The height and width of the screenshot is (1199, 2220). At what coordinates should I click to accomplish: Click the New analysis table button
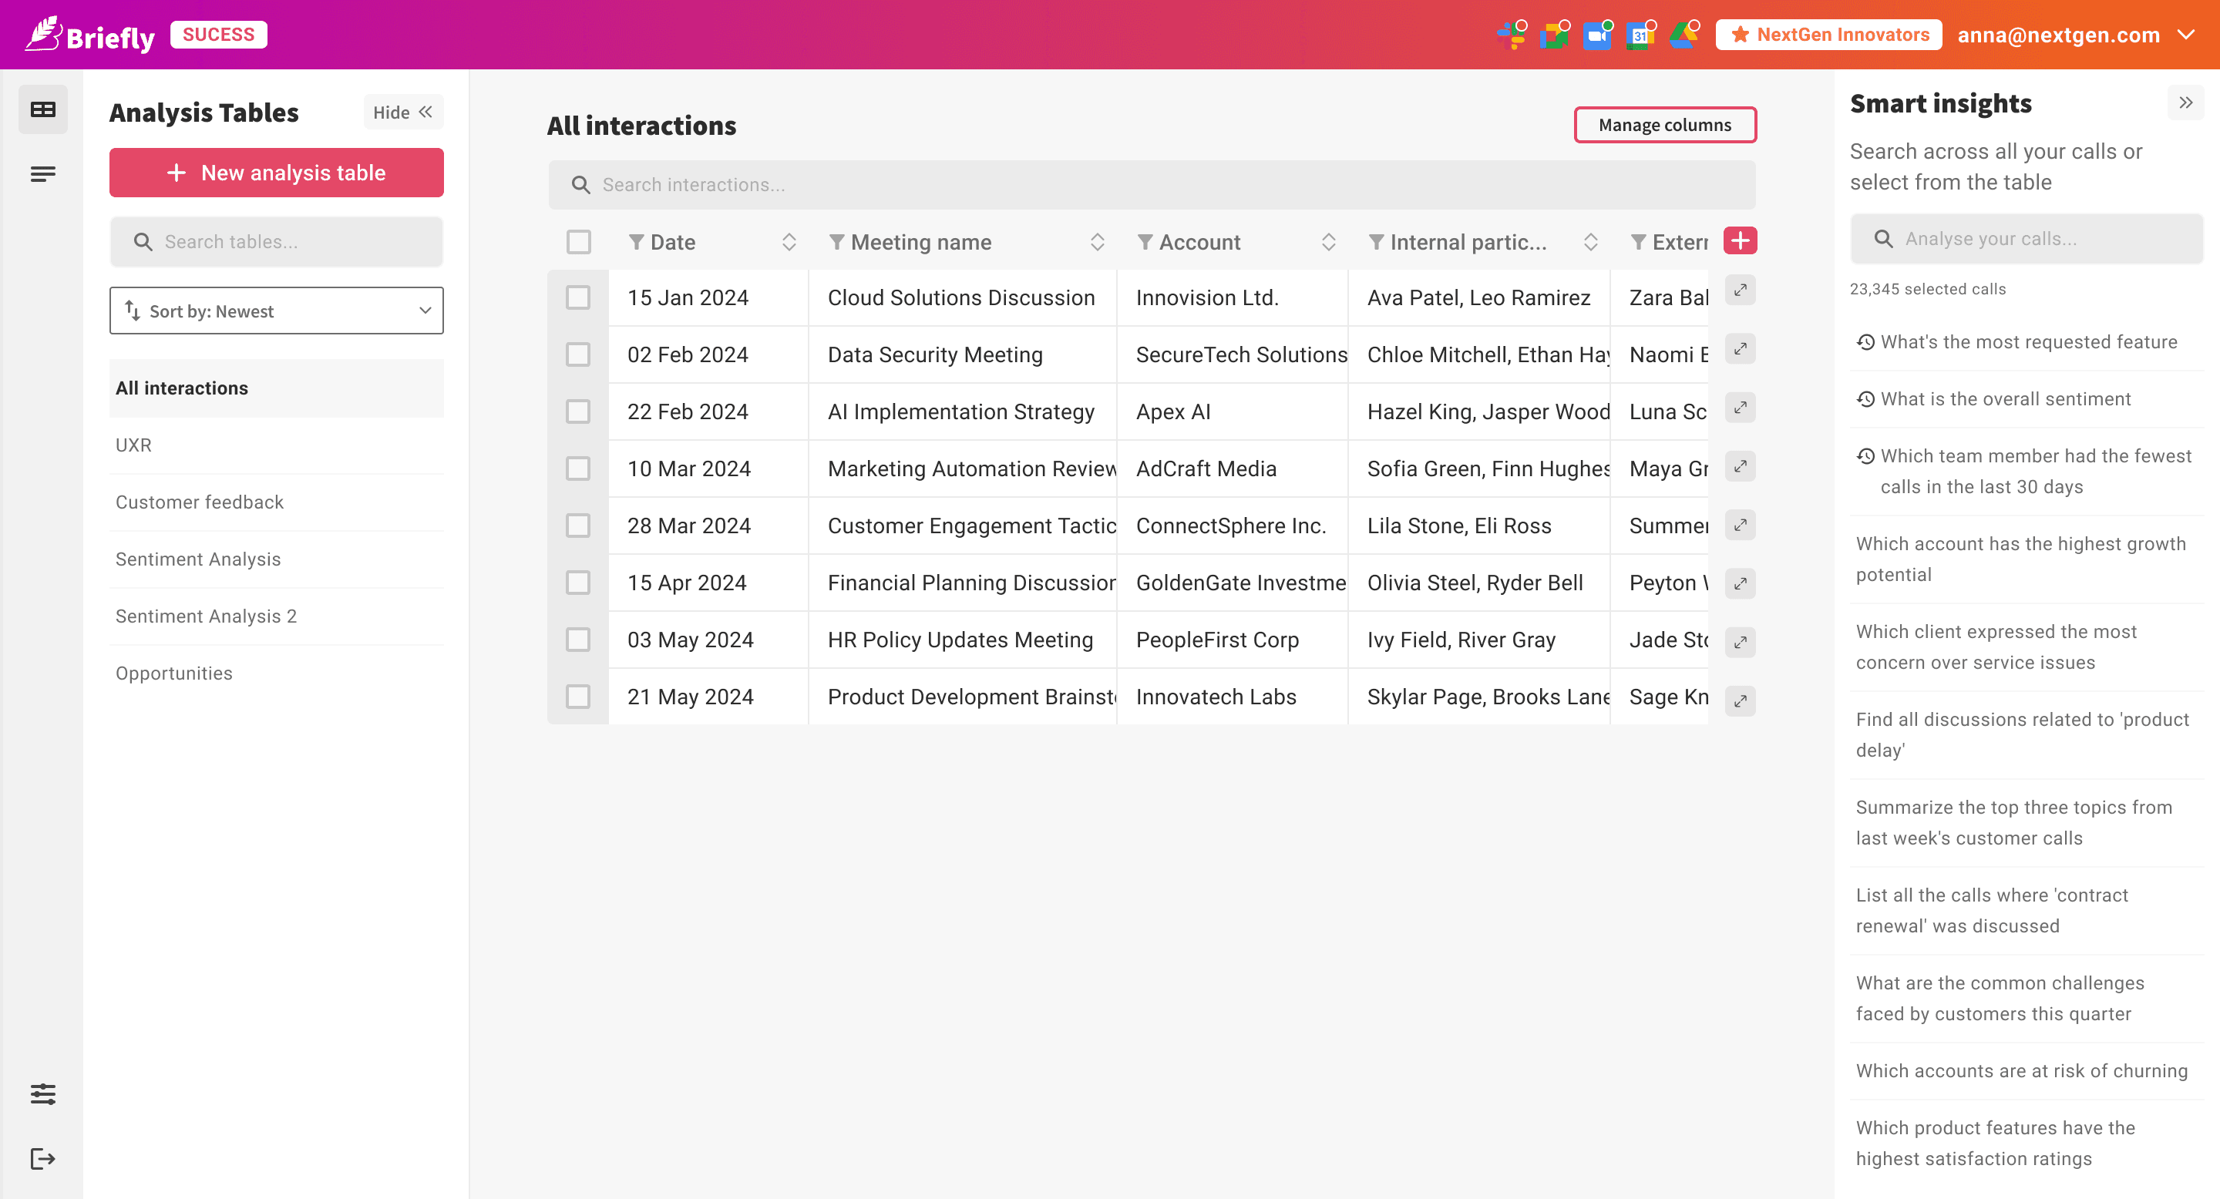coord(277,173)
